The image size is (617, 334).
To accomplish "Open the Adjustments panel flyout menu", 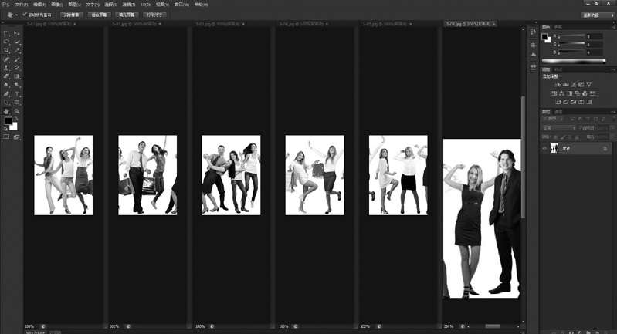I will 613,69.
